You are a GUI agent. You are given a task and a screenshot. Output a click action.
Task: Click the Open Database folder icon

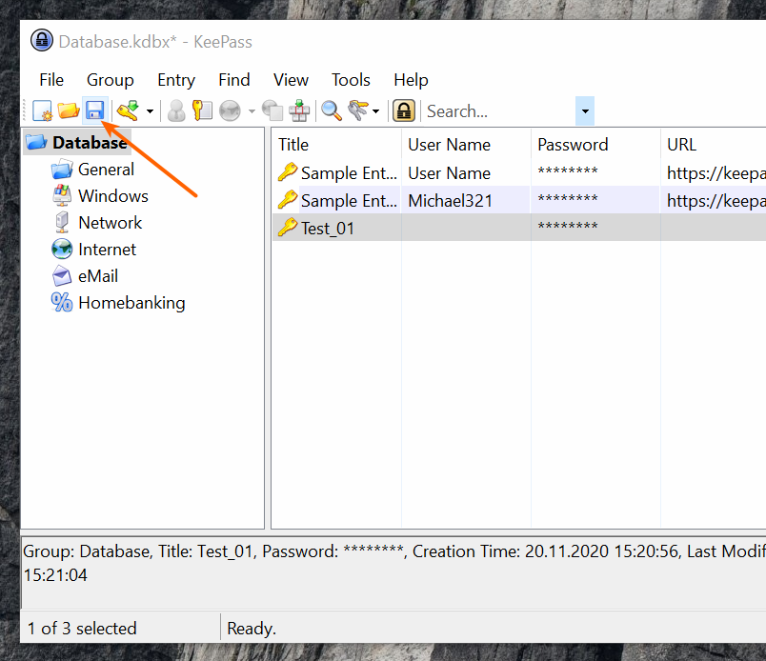click(x=69, y=111)
